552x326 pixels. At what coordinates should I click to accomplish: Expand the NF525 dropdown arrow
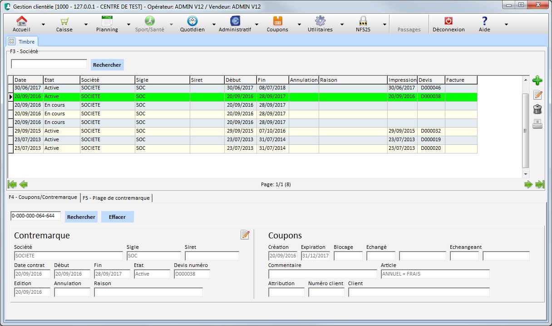pyautogui.click(x=384, y=25)
